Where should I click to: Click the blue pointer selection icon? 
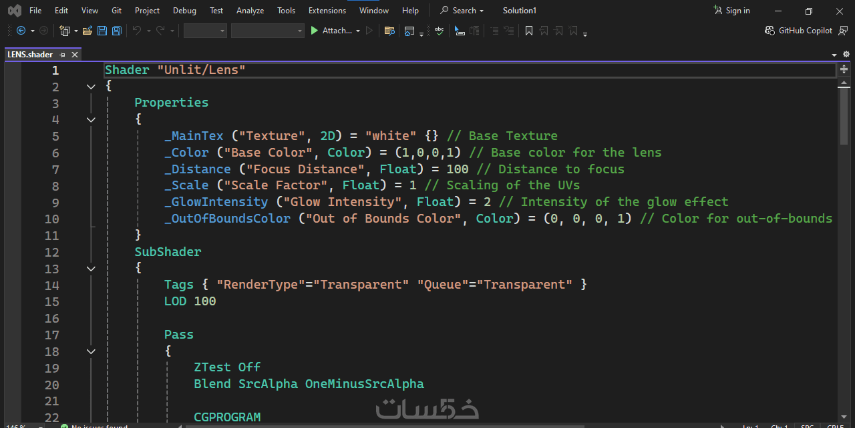(x=460, y=31)
